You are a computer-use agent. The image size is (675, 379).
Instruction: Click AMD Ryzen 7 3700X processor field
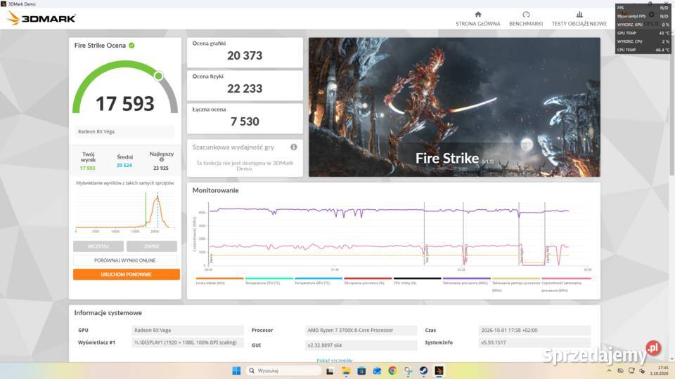point(361,330)
